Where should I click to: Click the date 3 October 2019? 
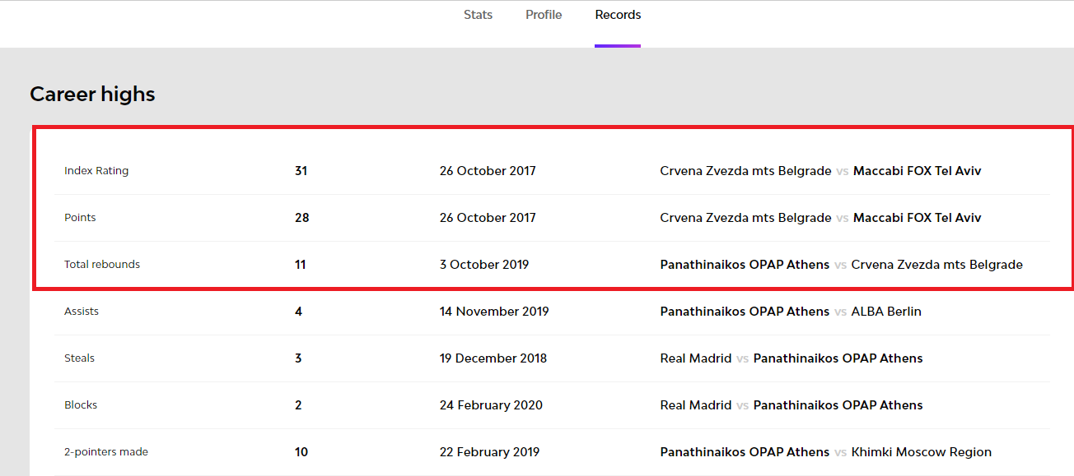click(484, 265)
